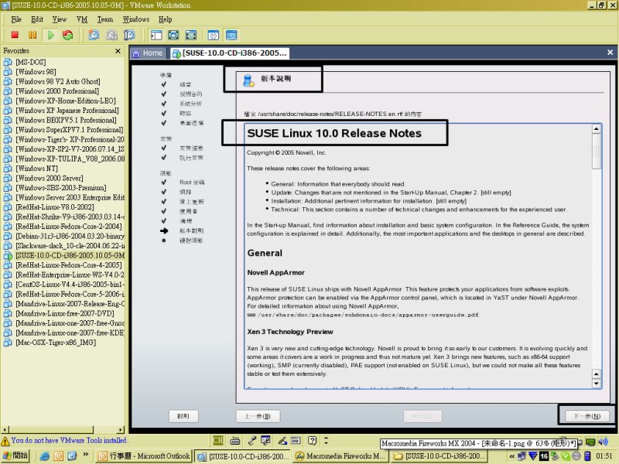Close the Favorites panel
This screenshot has height=464, width=619.
click(x=118, y=51)
